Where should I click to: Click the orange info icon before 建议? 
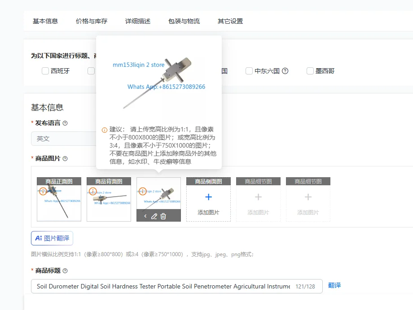(105, 130)
